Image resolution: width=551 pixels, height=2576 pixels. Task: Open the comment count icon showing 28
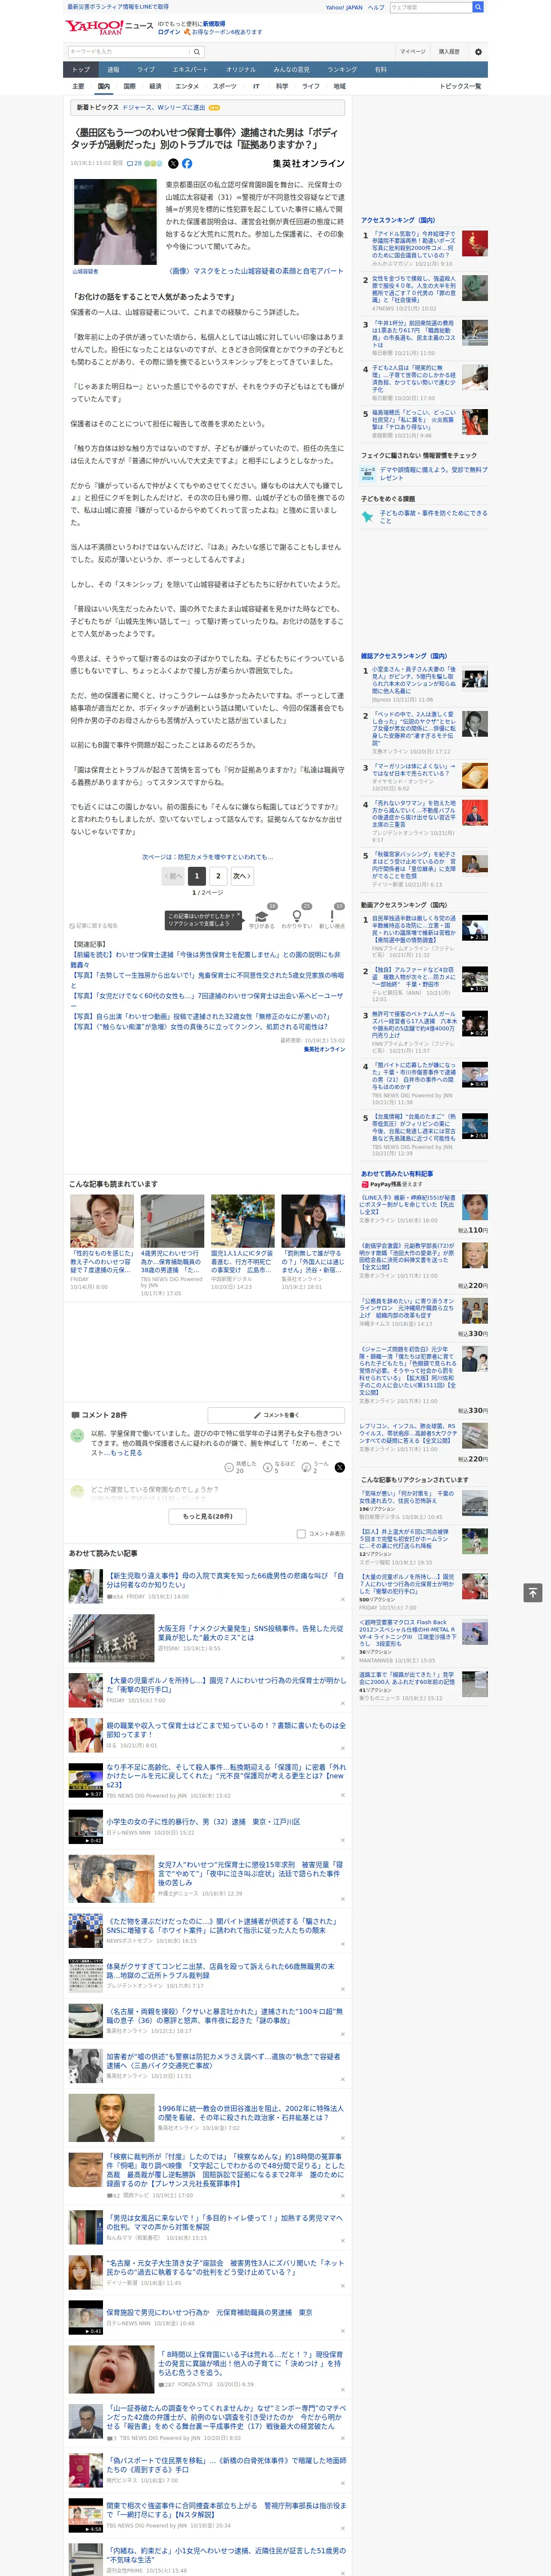[134, 163]
